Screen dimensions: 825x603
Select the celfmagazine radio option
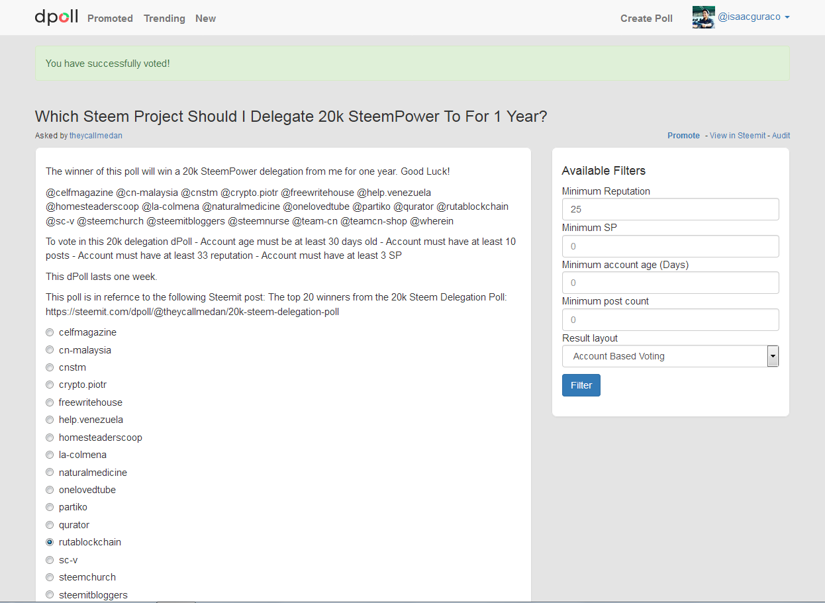coord(50,332)
